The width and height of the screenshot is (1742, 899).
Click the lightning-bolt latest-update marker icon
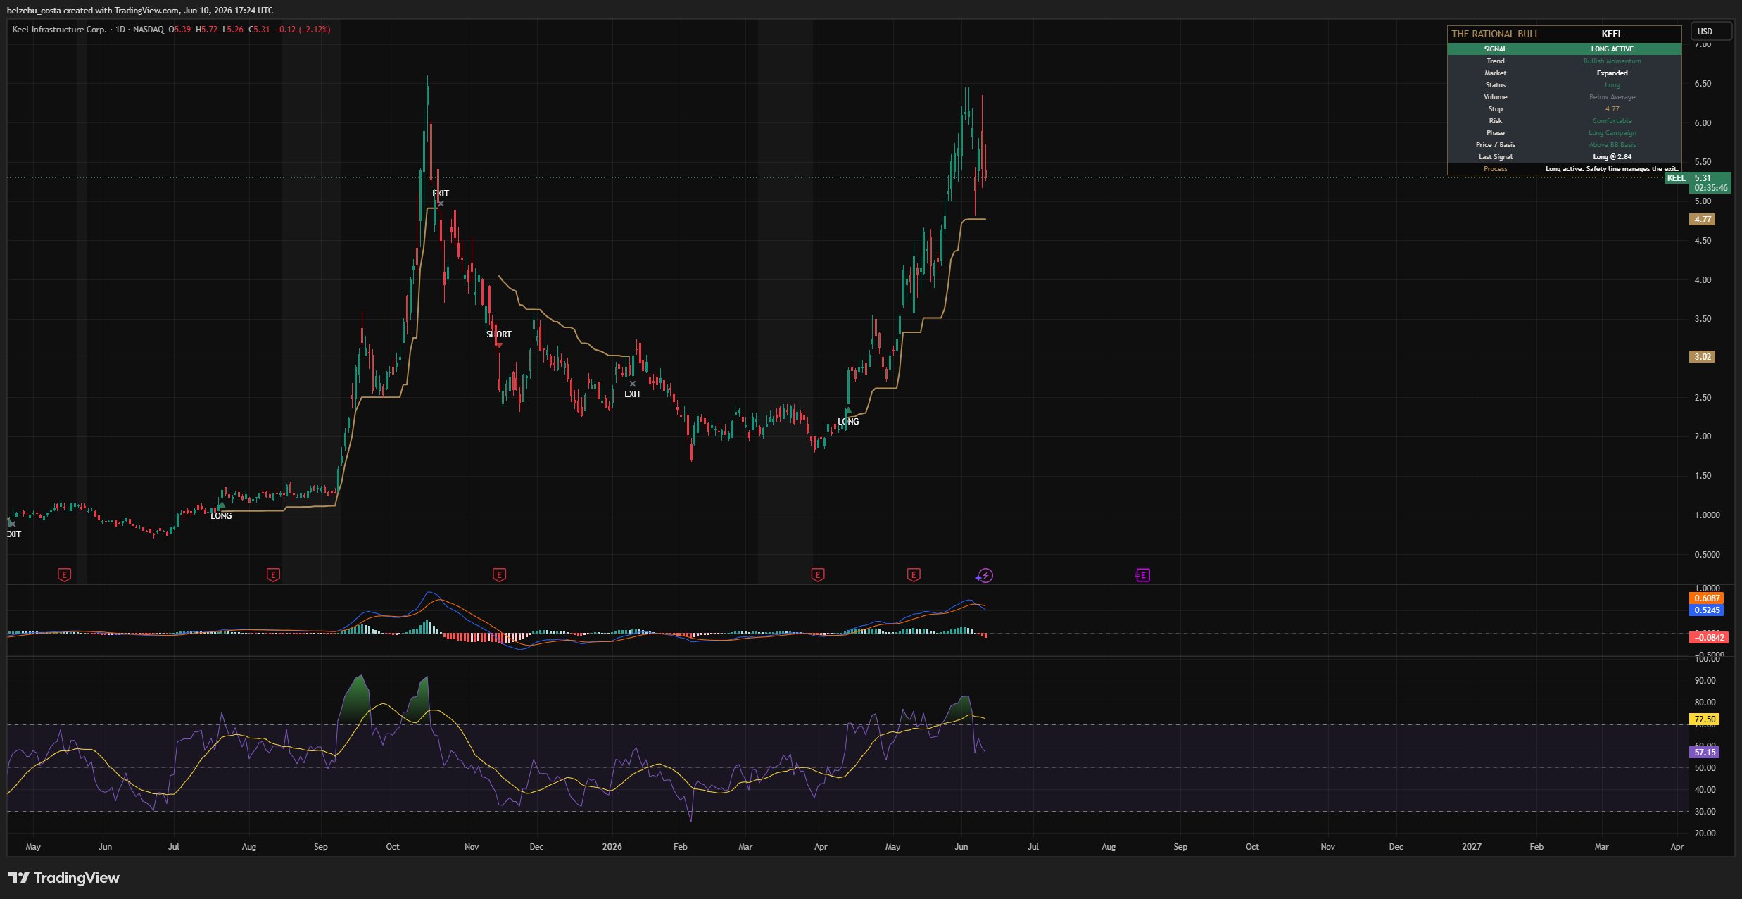click(x=984, y=576)
